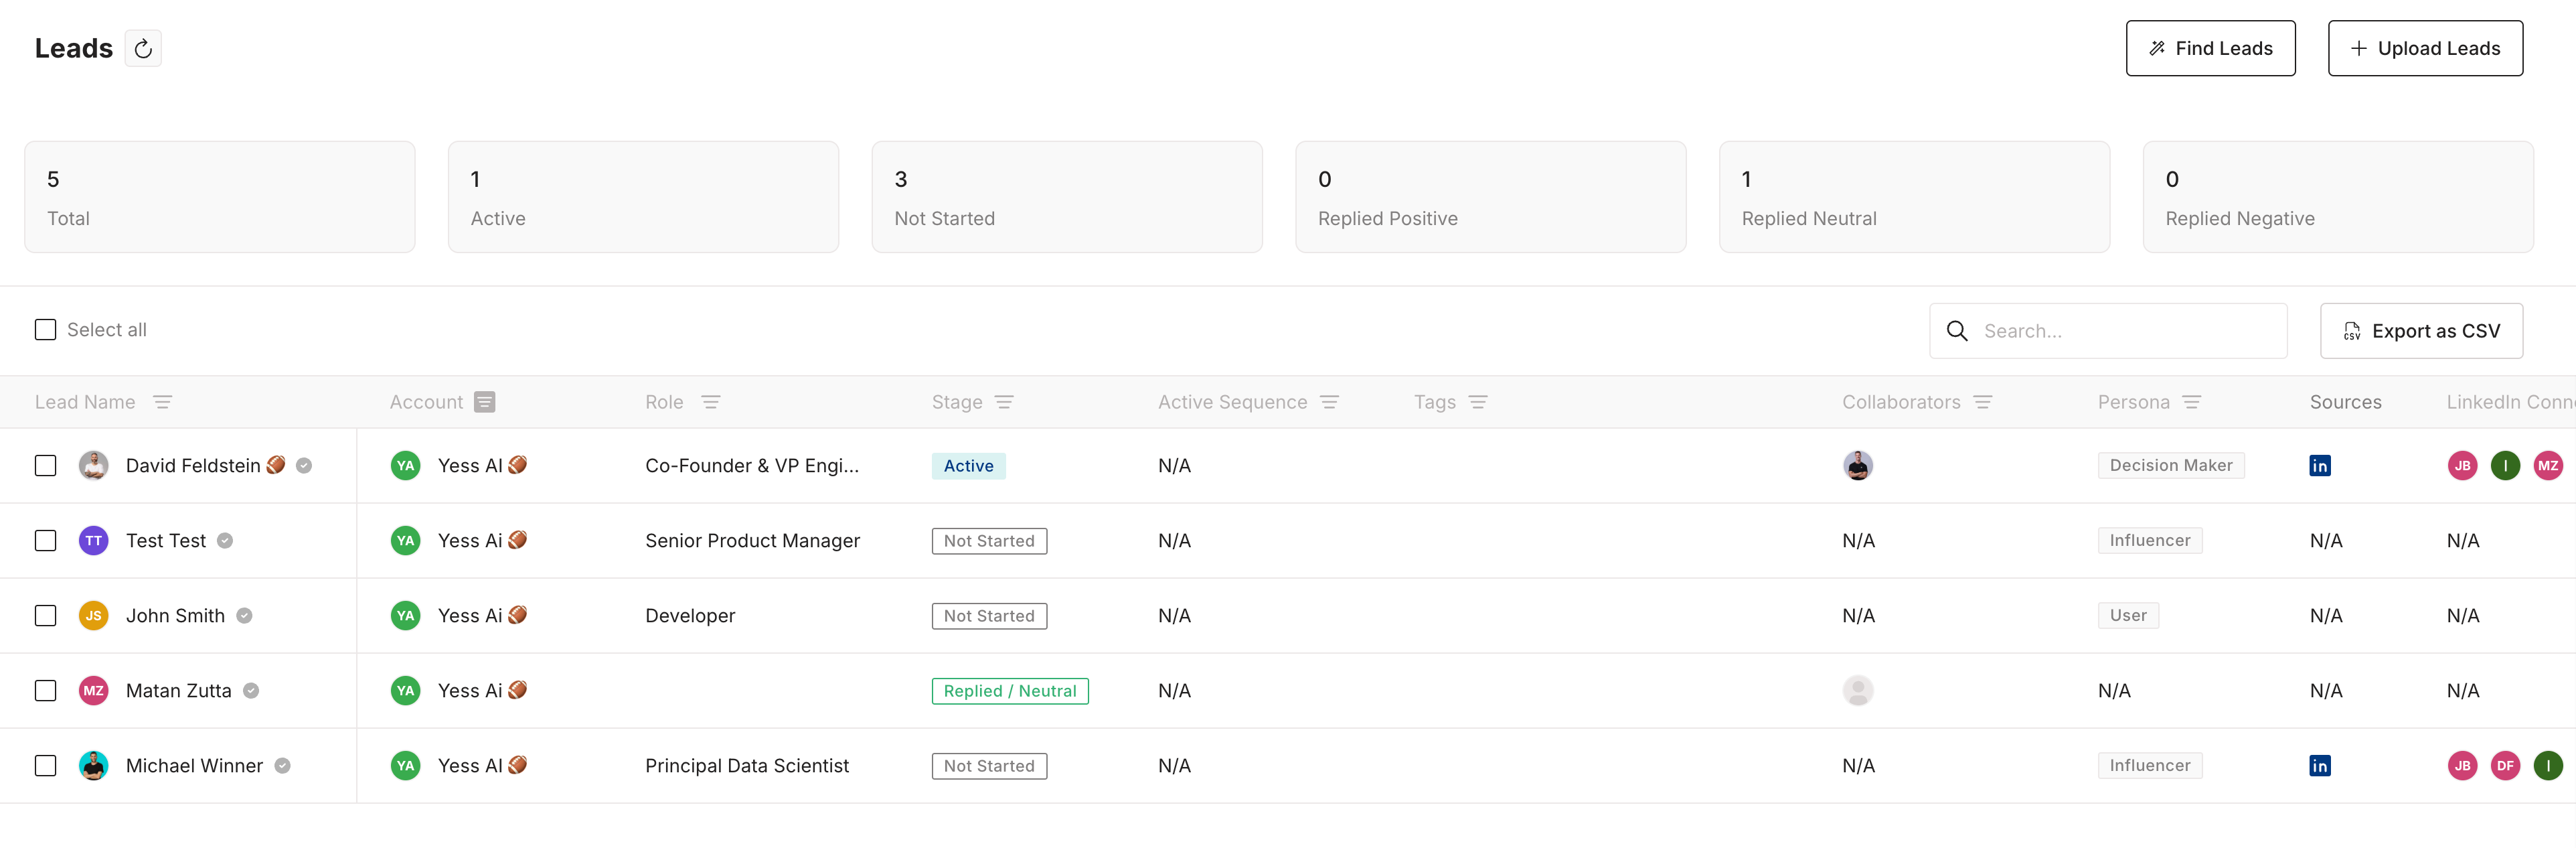2576x848 pixels.
Task: Select the Matan Zutta row checkbox
Action: point(46,691)
